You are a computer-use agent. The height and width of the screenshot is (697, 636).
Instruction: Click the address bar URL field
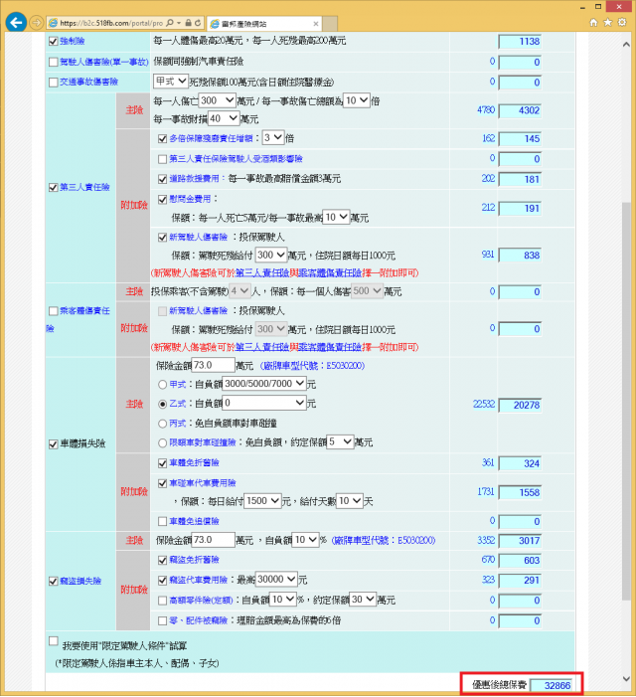coord(111,23)
